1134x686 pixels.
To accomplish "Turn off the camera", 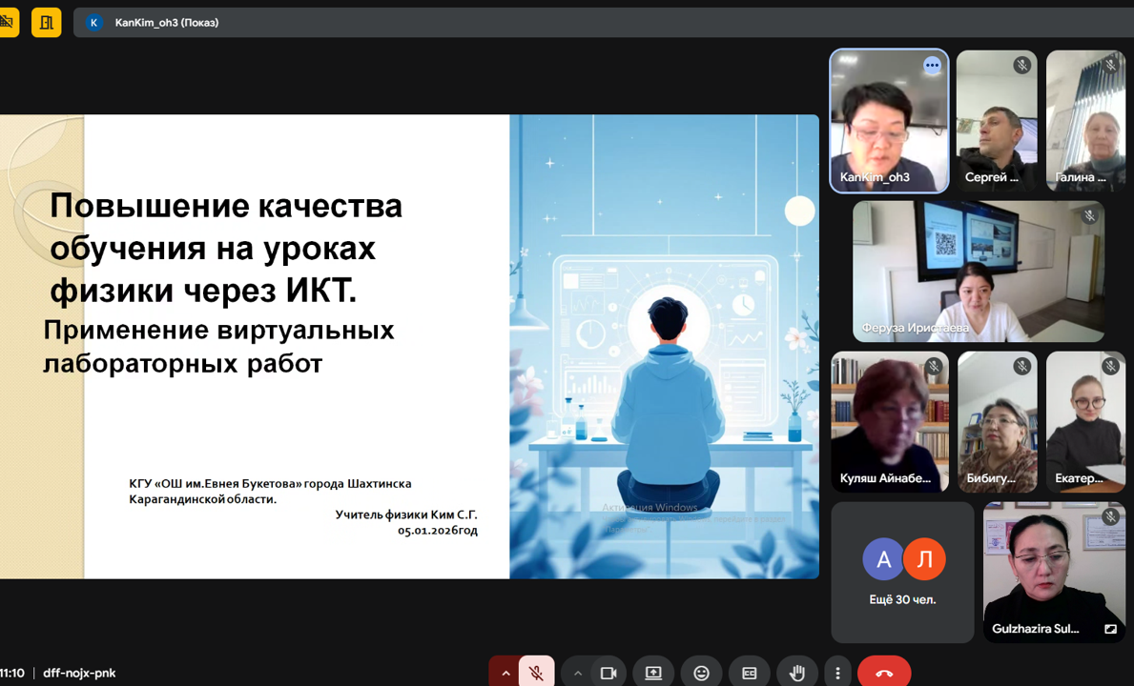I will pos(607,671).
